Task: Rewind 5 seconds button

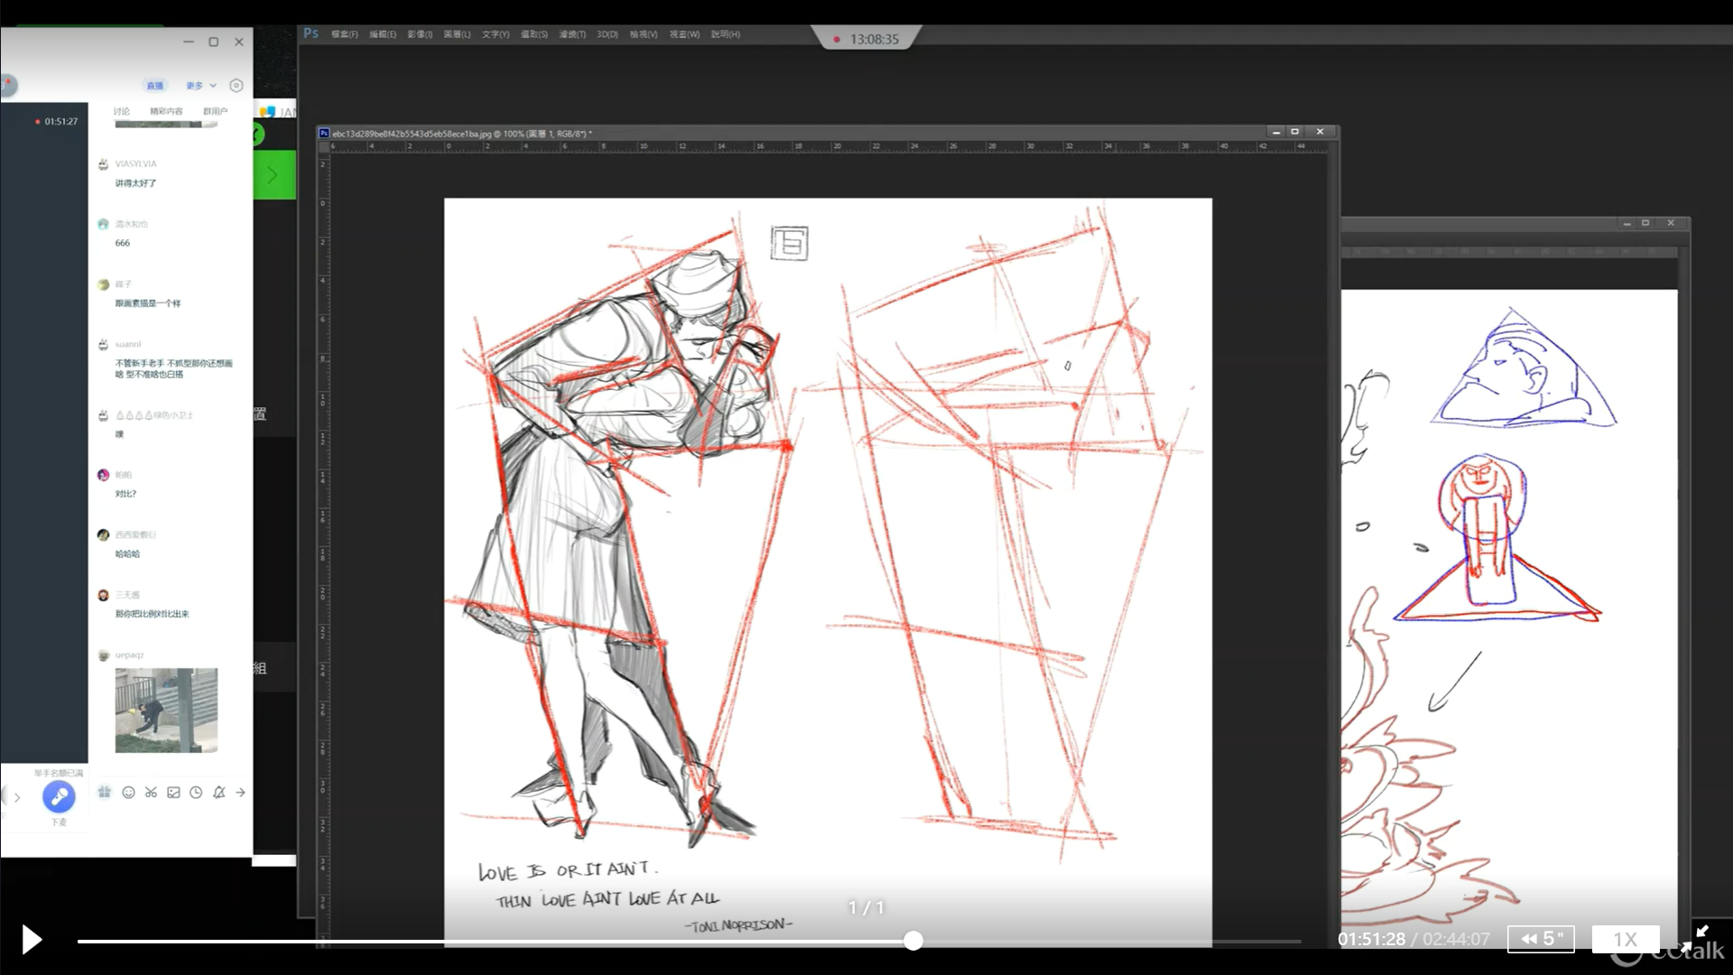Action: click(1541, 939)
